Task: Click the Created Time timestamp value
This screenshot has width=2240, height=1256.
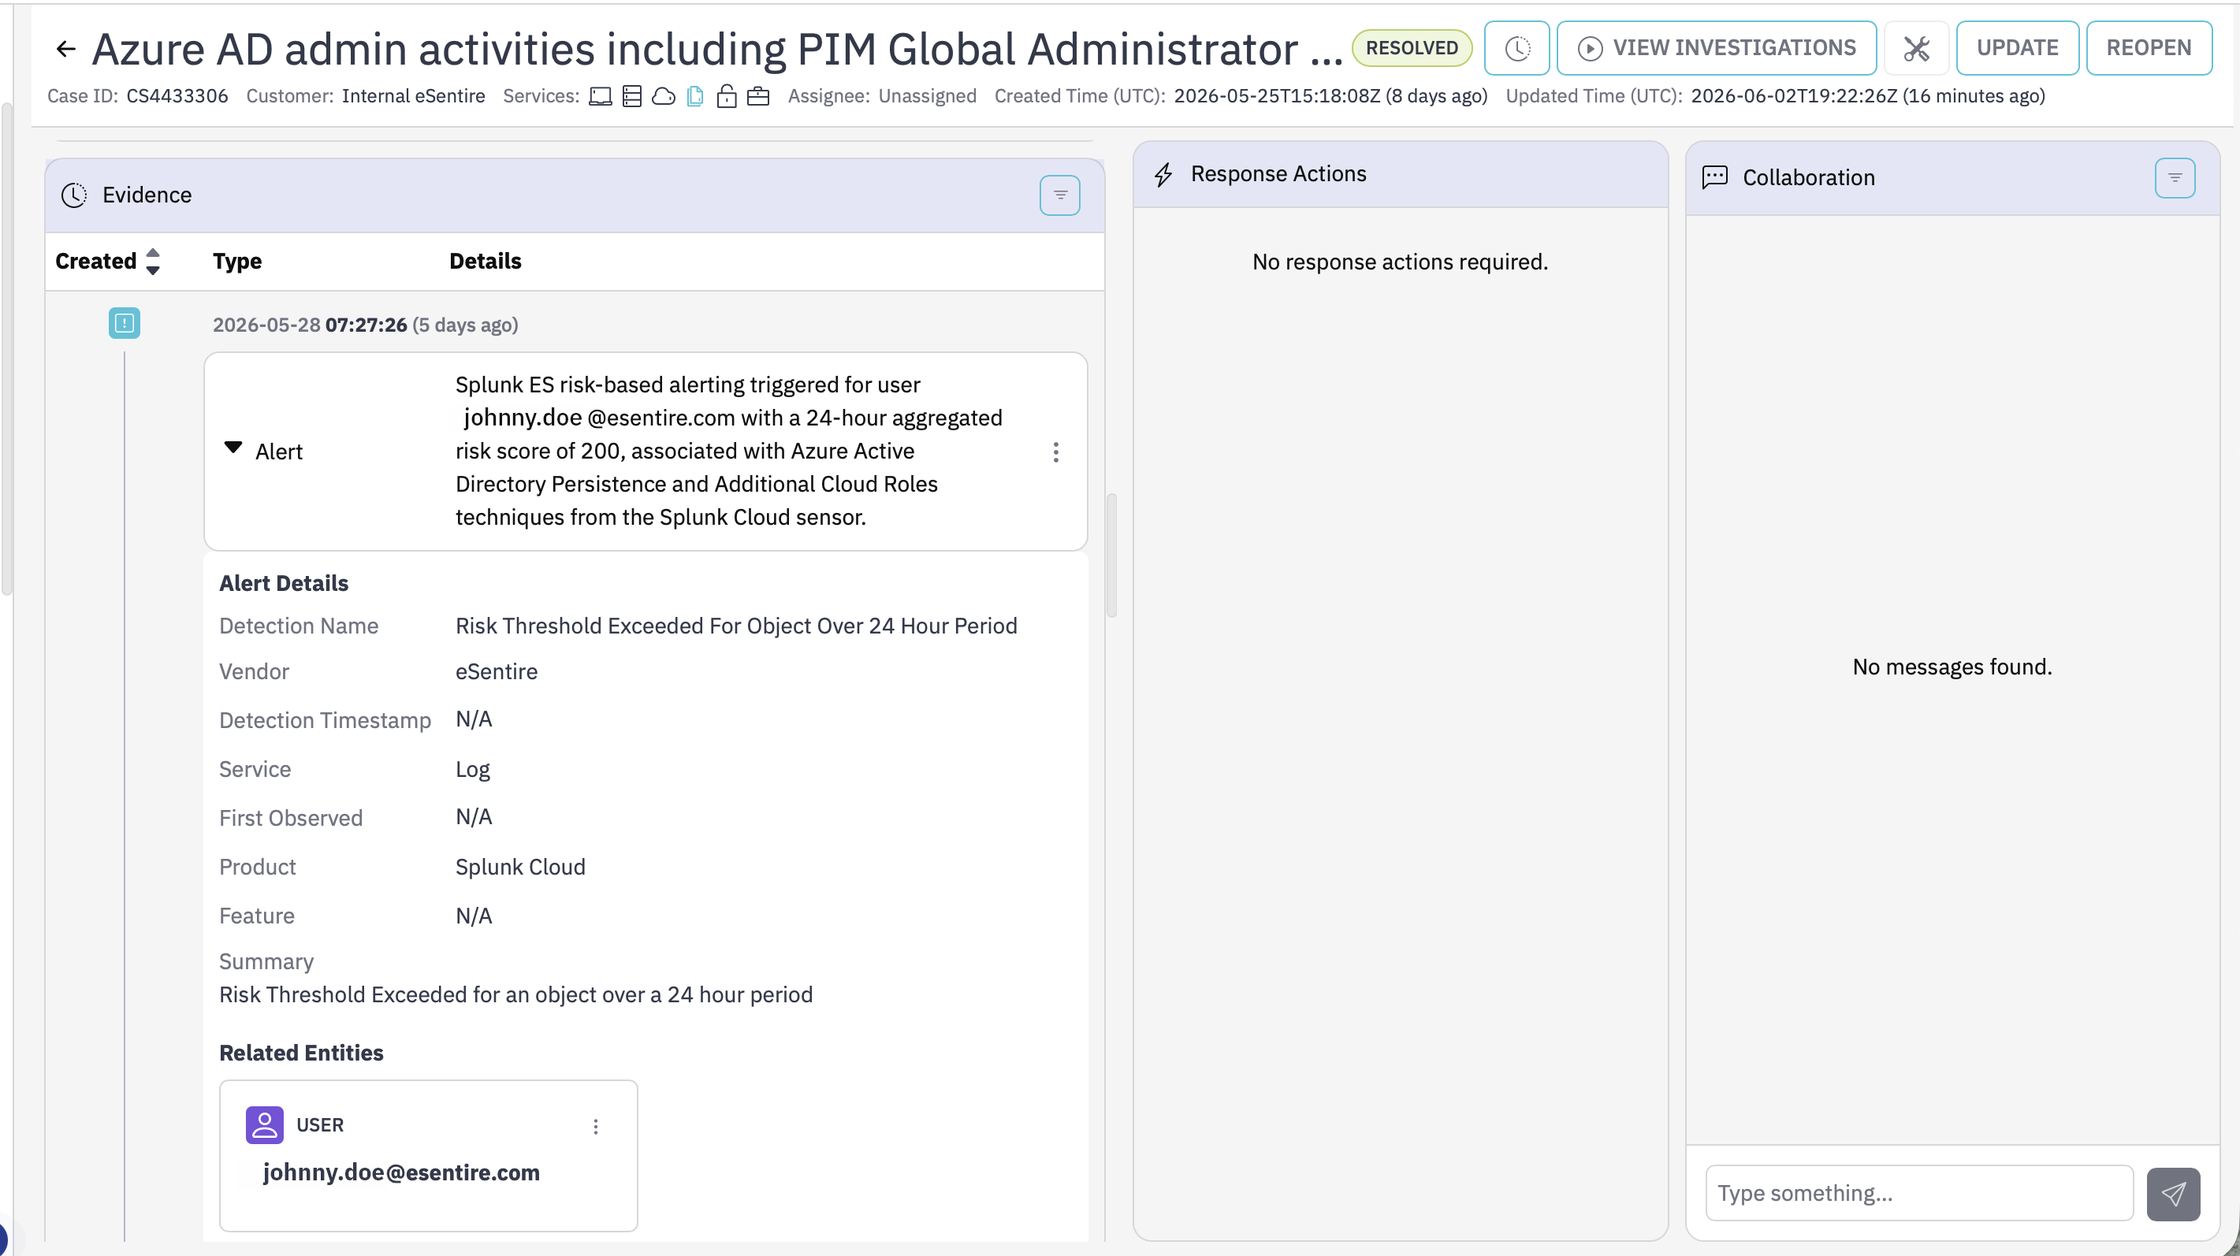Action: (x=1330, y=95)
